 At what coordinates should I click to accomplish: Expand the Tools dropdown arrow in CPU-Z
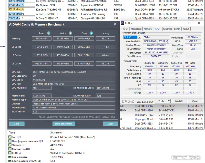[168, 101]
